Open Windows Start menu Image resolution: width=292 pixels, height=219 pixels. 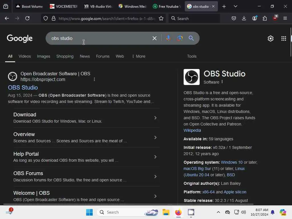point(89,212)
